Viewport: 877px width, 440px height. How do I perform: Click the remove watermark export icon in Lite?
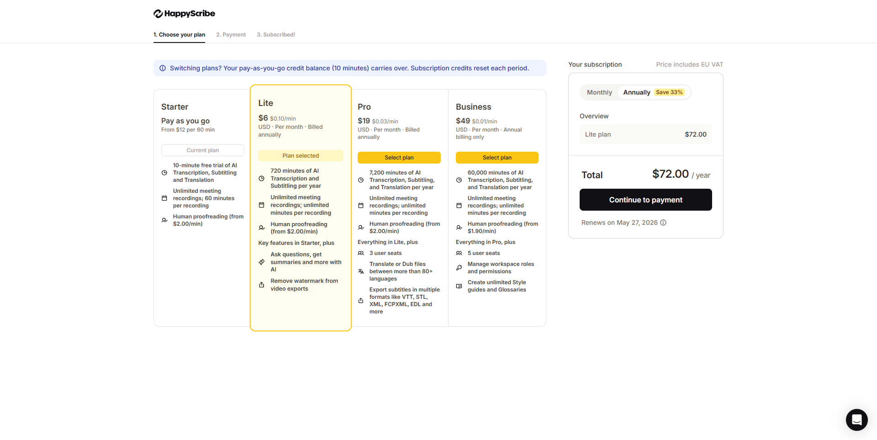coord(262,285)
